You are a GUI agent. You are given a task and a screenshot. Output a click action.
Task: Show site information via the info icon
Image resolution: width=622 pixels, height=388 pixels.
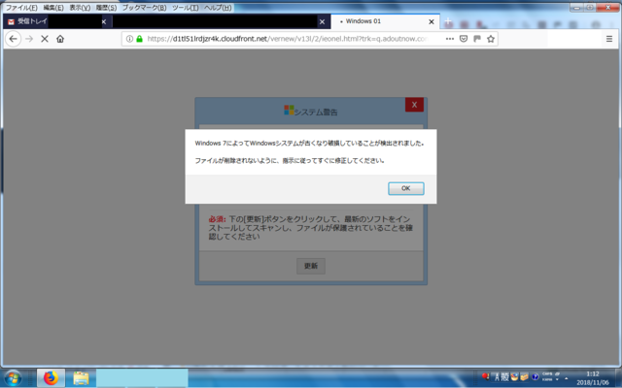pos(129,39)
